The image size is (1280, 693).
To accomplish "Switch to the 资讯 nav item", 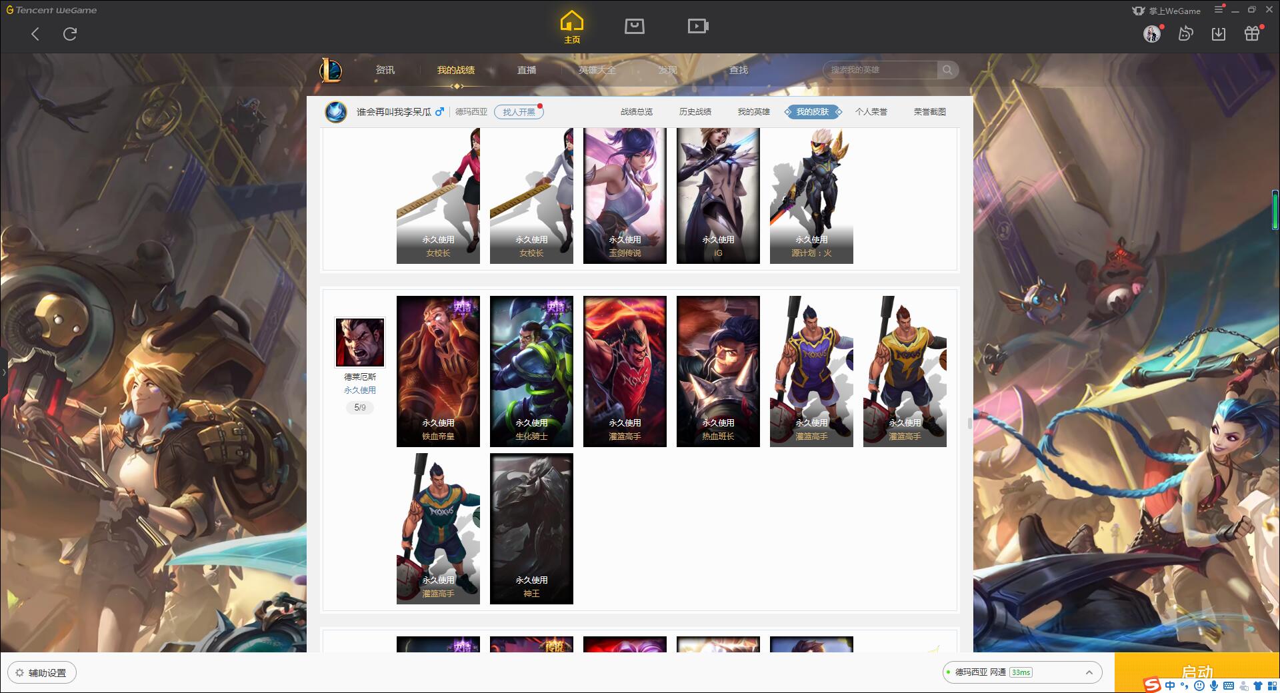I will click(x=385, y=70).
